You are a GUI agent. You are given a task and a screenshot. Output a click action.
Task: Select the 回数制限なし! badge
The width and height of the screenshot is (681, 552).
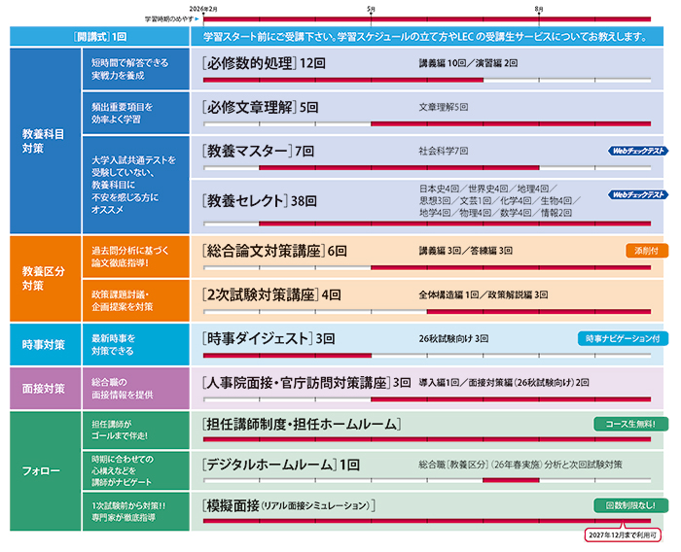coord(630,505)
